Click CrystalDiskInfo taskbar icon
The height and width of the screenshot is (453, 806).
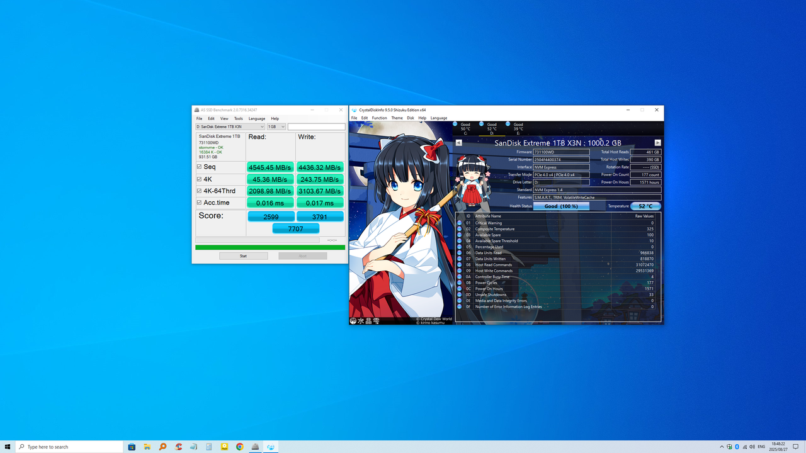point(270,447)
